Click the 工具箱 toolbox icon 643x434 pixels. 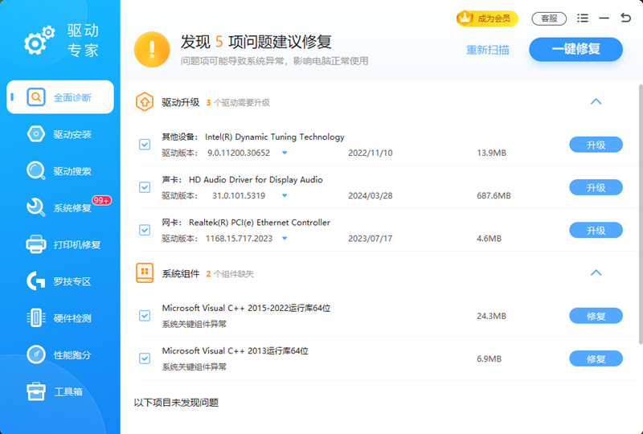[36, 391]
